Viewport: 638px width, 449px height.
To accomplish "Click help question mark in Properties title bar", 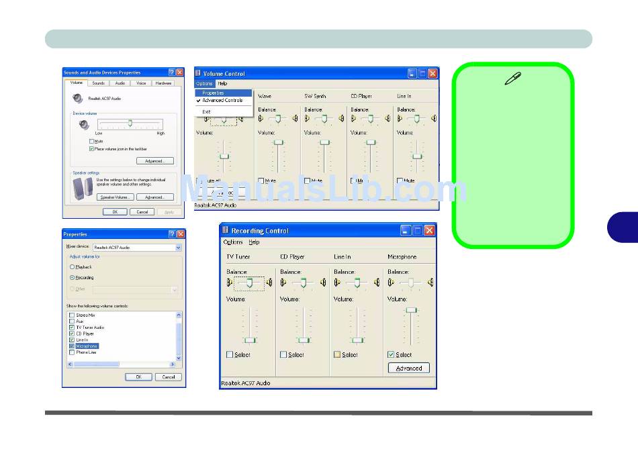I will [172, 234].
